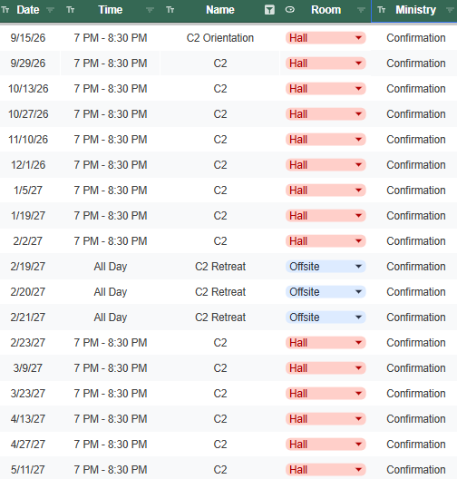Expand the Offsite dropdown for 2/21/27
Screen dimensions: 457x479
pyautogui.click(x=359, y=318)
